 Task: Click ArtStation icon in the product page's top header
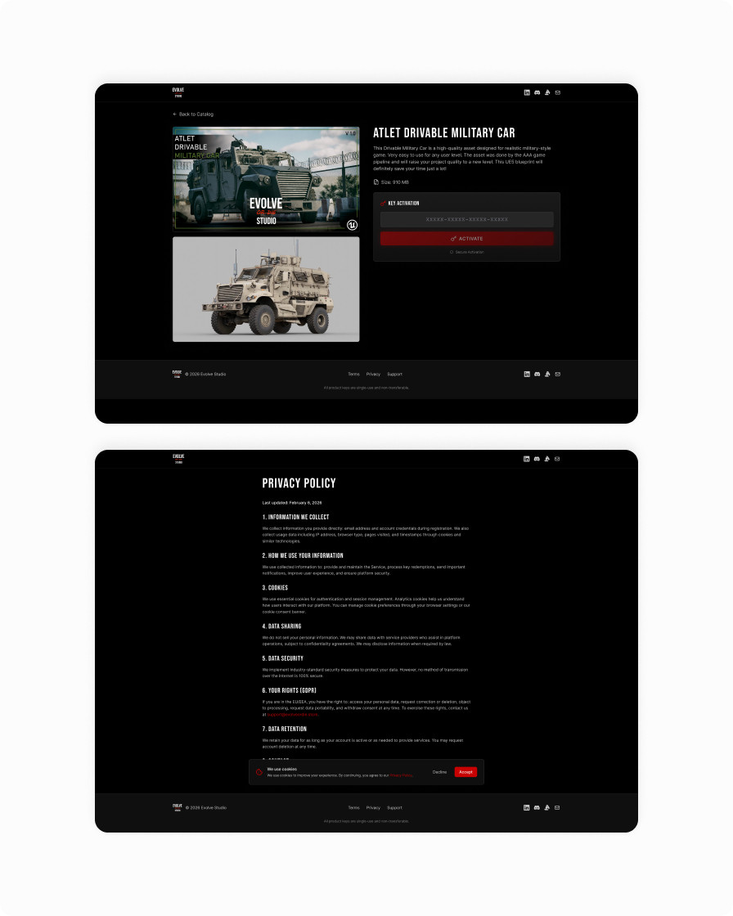(547, 92)
